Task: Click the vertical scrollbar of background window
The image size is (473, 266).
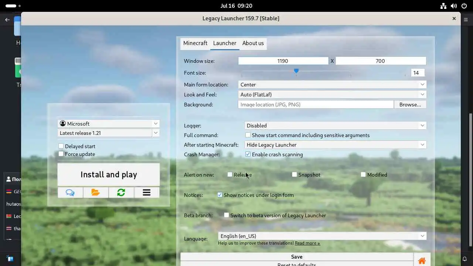Action: (x=470, y=179)
